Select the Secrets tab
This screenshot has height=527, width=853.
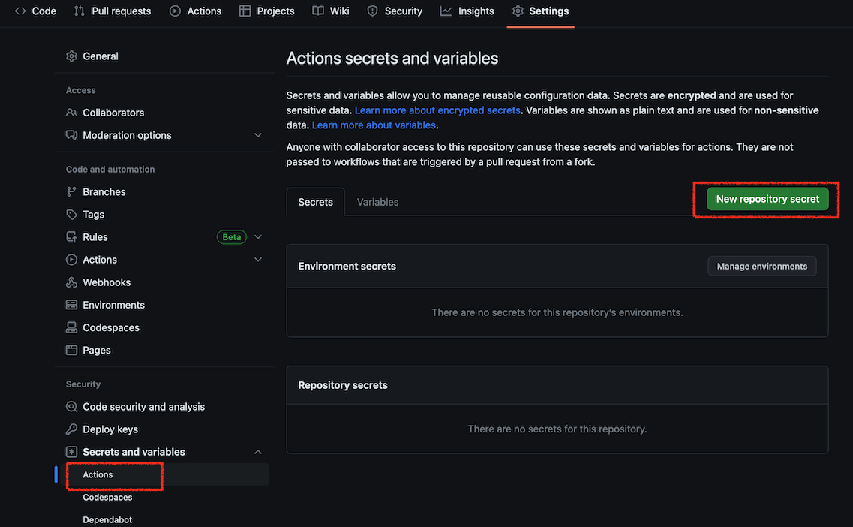315,201
